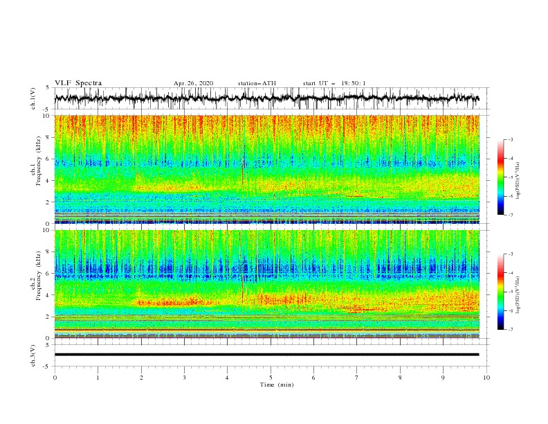This screenshot has width=548, height=424.
Task: Click the time axis tick label "5"
Action: (271, 378)
